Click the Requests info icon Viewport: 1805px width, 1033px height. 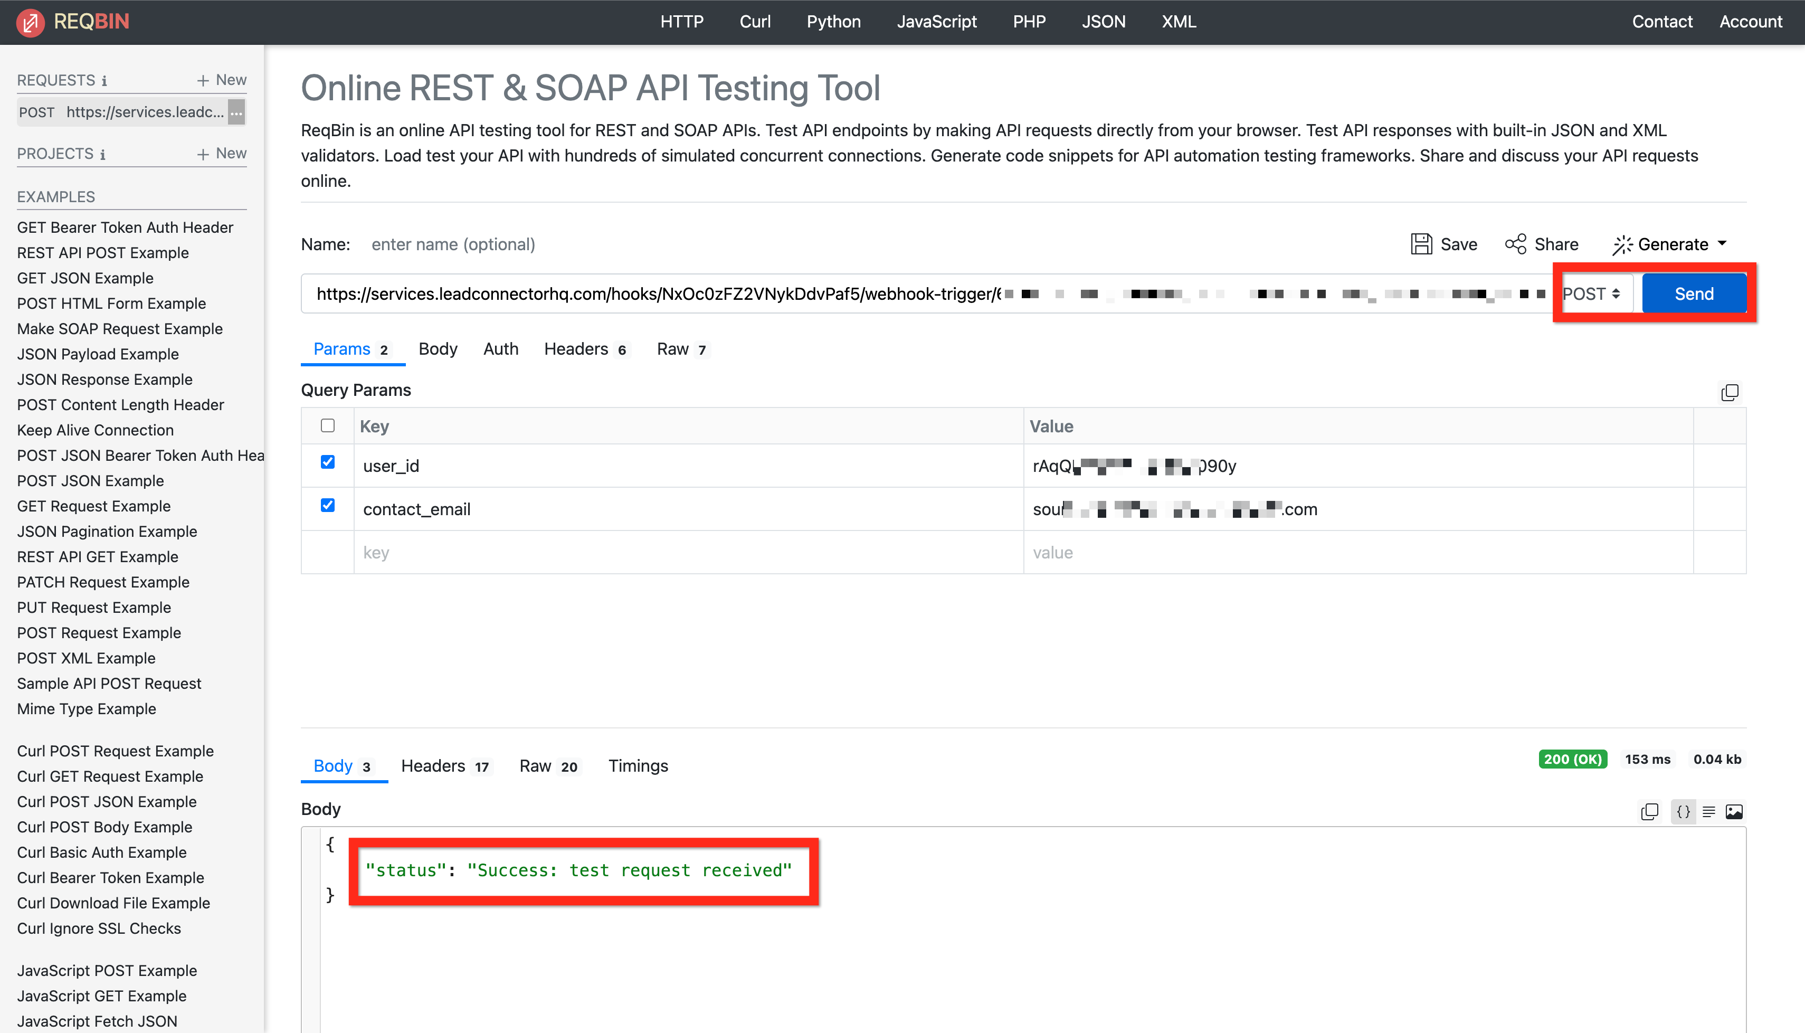pos(104,81)
